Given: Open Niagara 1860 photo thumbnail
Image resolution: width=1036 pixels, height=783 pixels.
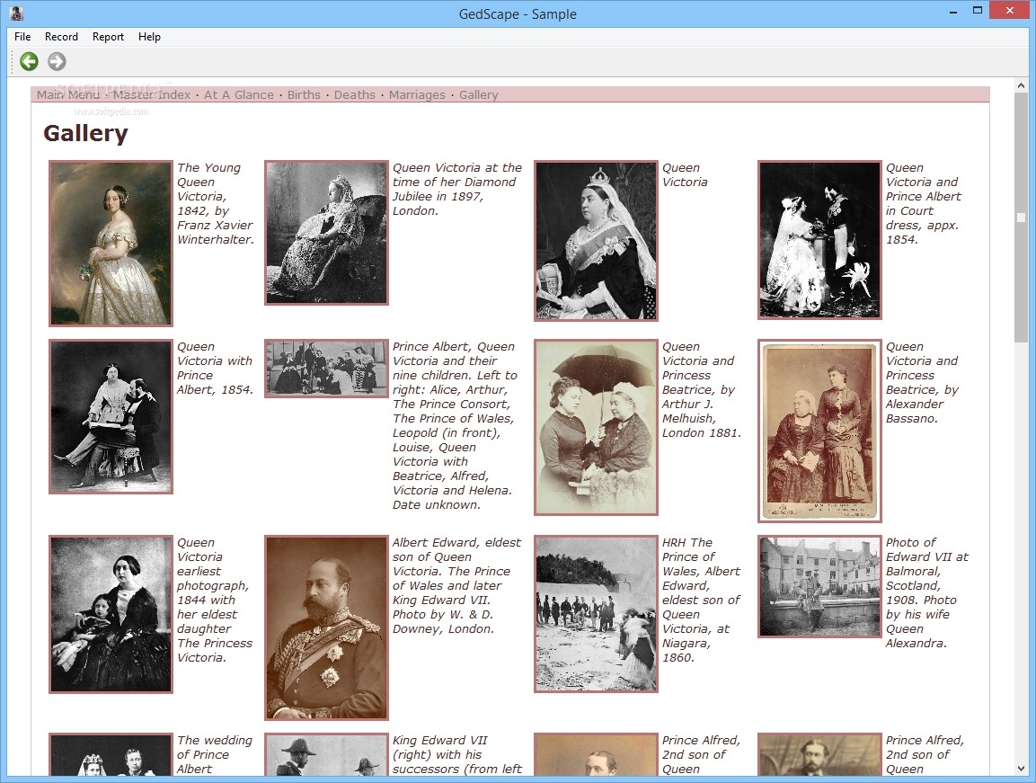Looking at the screenshot, I should 596,614.
